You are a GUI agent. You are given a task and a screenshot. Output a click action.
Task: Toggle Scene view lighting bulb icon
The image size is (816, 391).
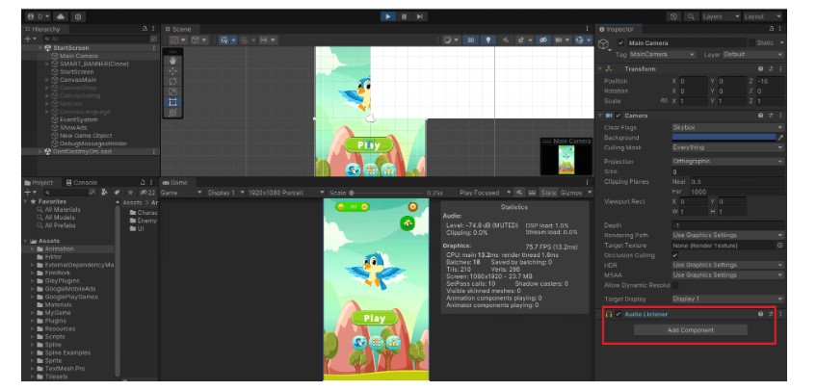coord(487,40)
